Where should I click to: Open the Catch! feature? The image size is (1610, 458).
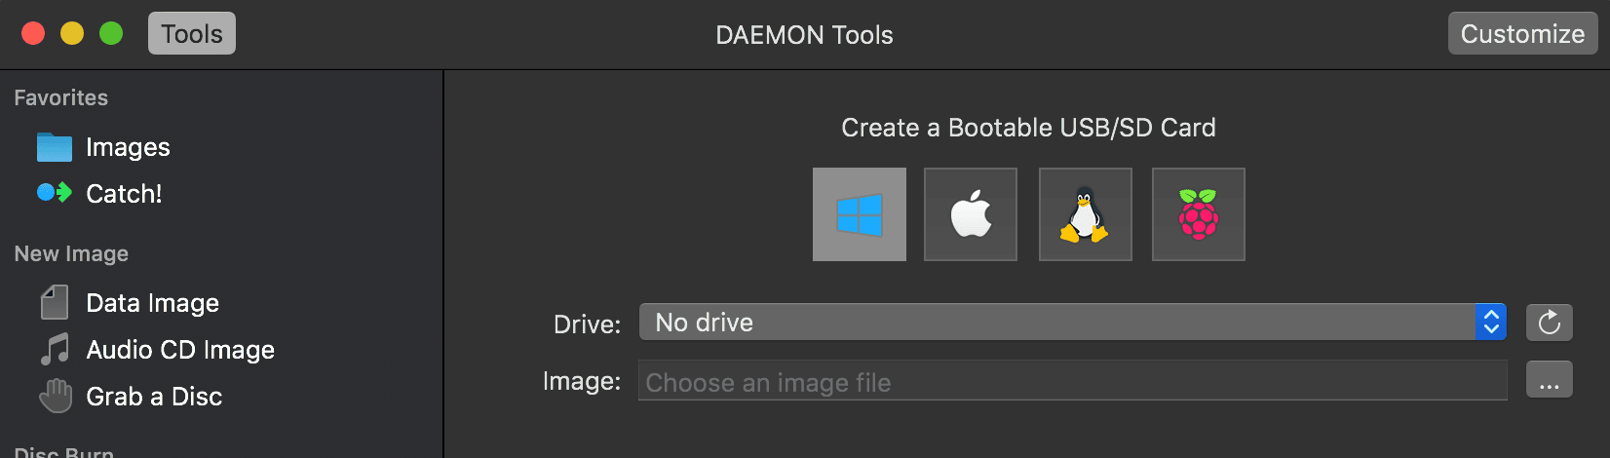(x=123, y=194)
